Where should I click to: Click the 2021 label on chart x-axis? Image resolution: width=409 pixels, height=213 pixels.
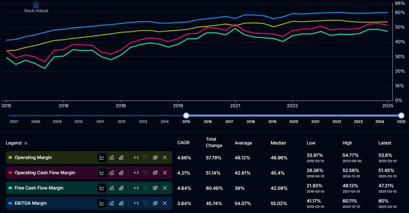point(235,105)
